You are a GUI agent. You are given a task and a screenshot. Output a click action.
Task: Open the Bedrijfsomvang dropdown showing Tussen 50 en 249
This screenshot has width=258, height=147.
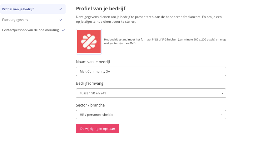151,93
